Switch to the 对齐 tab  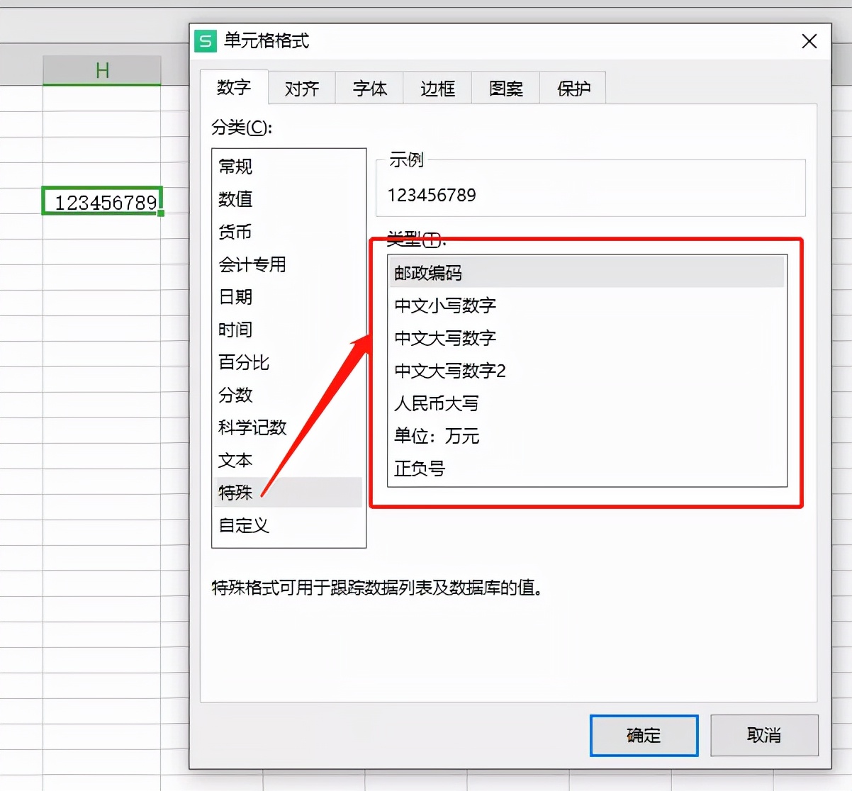click(301, 88)
